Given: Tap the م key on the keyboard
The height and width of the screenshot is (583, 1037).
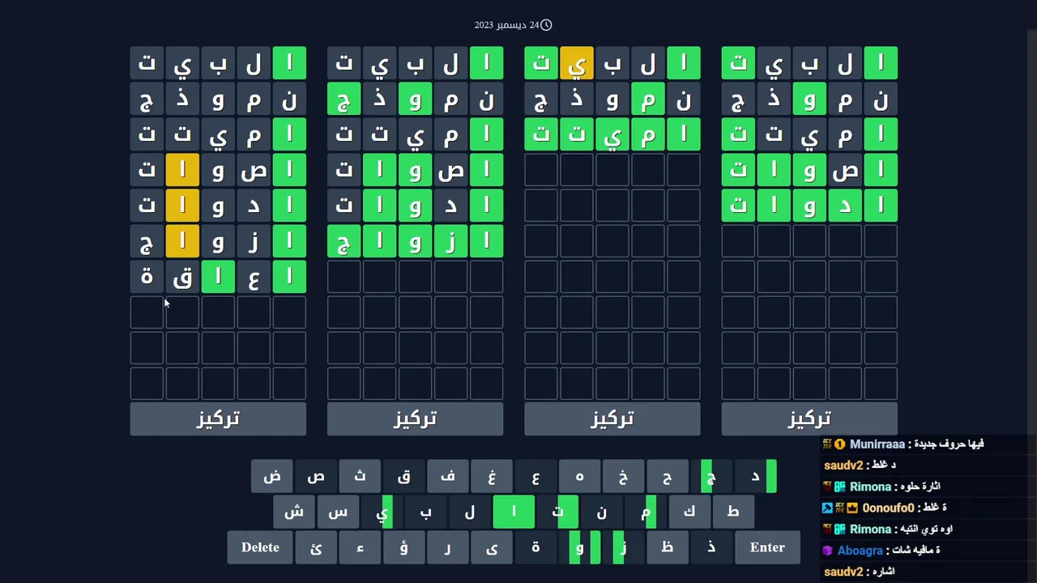Looking at the screenshot, I should (645, 512).
